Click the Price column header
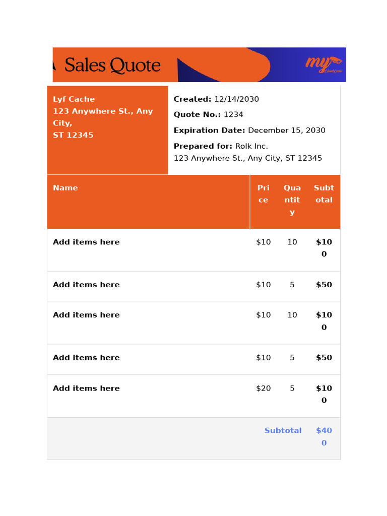The image size is (387, 516). [x=263, y=194]
